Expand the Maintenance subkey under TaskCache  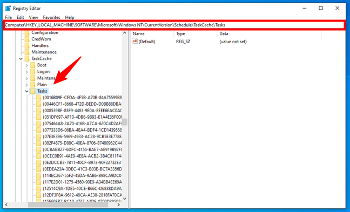coord(26,78)
